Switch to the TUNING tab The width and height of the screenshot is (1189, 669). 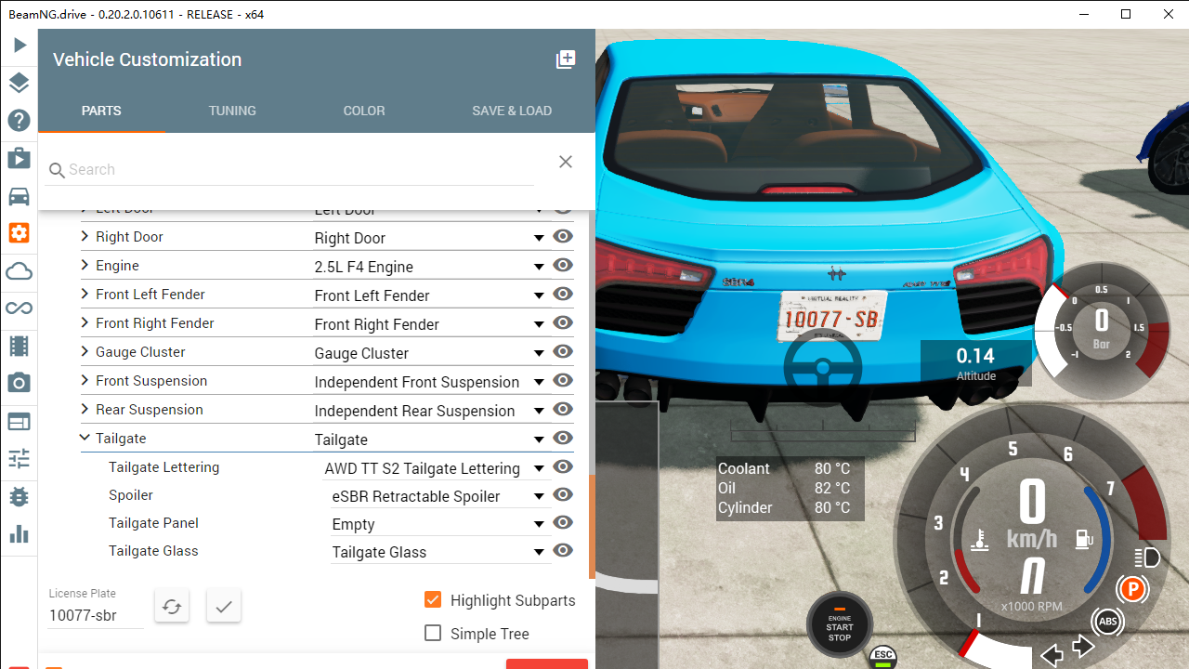click(232, 111)
